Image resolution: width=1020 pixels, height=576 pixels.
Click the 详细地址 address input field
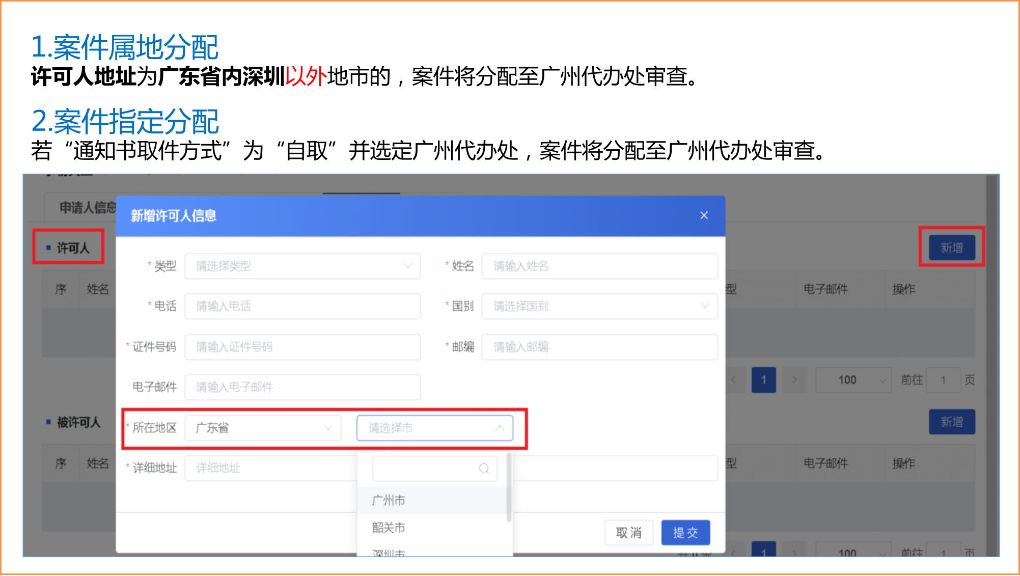click(x=270, y=468)
